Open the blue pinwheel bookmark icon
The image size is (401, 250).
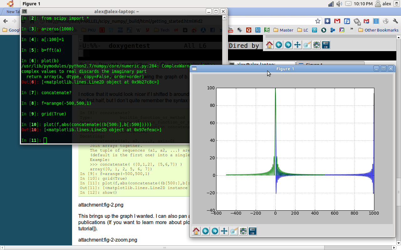333,30
